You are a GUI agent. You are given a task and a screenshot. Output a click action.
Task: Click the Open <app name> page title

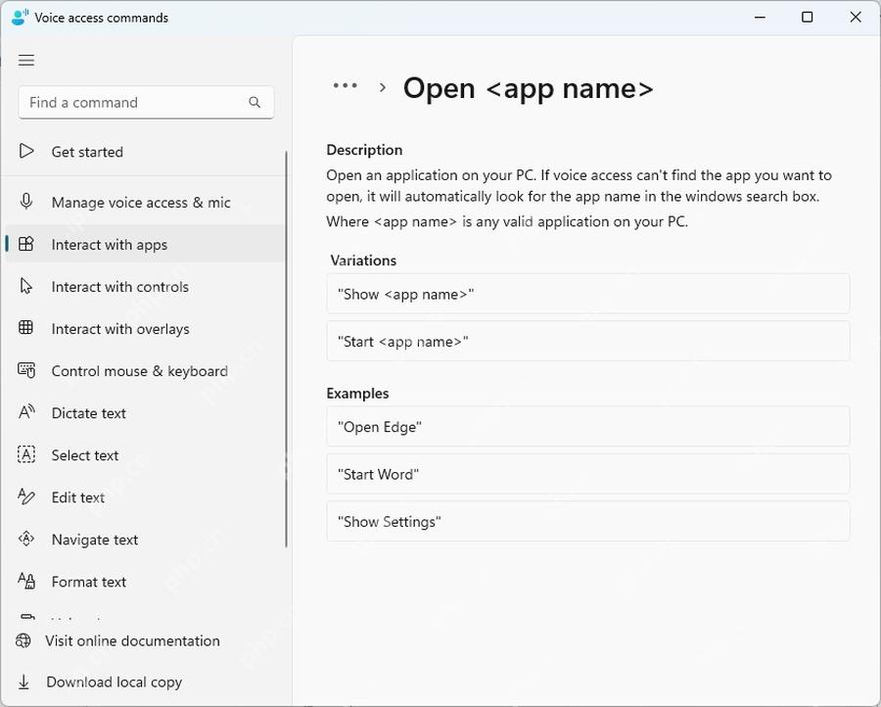pos(529,89)
